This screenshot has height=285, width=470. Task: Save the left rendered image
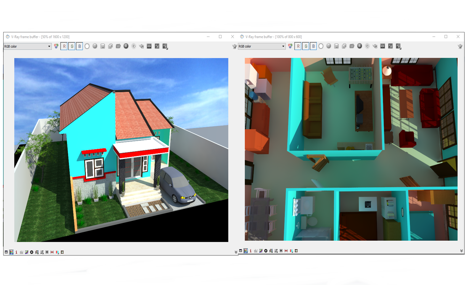pos(103,46)
